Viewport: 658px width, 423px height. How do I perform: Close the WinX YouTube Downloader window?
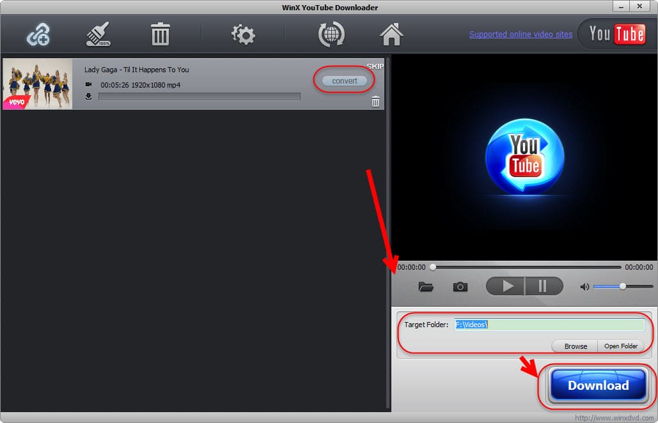click(x=639, y=6)
